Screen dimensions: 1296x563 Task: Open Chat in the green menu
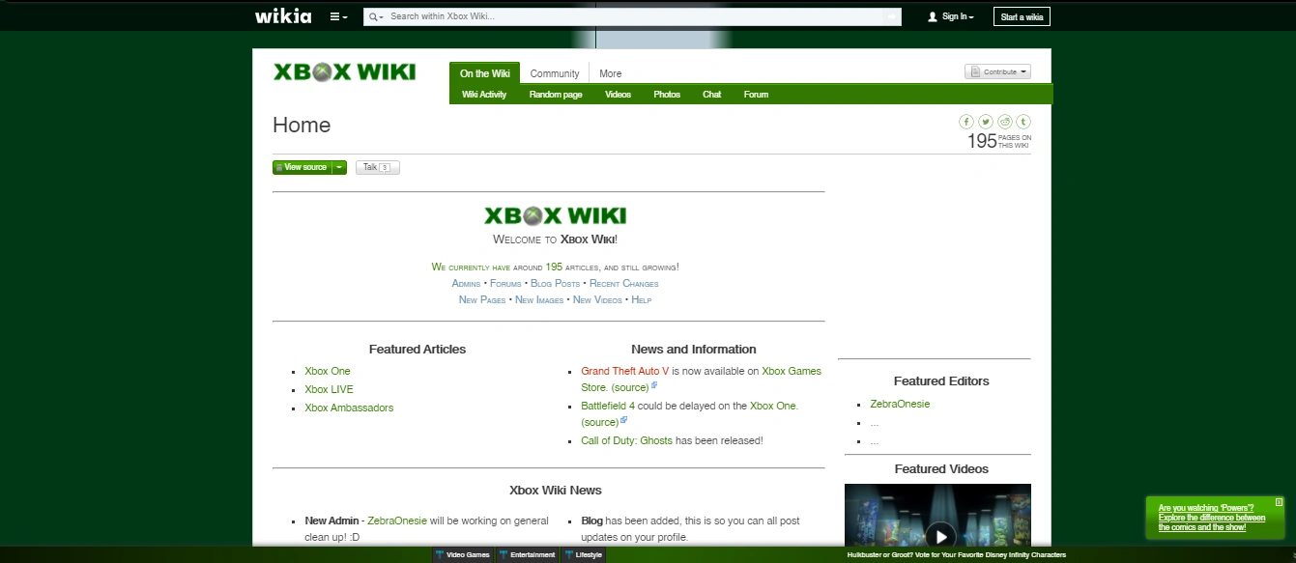pos(712,95)
